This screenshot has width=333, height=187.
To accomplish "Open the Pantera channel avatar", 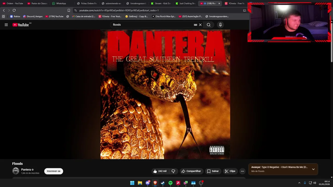I will (x=16, y=171).
